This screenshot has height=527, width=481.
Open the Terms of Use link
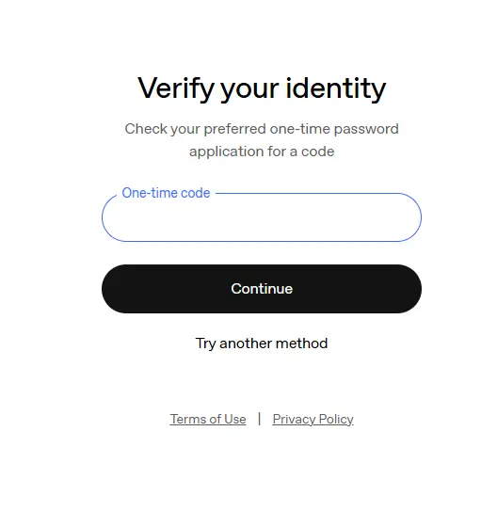pyautogui.click(x=208, y=419)
